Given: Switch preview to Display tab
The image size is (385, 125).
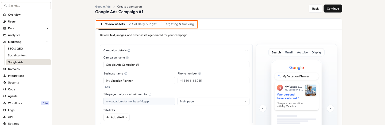Looking at the screenshot, I should coord(317,52).
